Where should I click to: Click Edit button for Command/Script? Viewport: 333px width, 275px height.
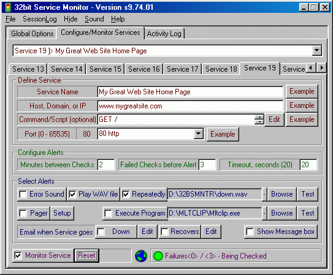click(274, 119)
